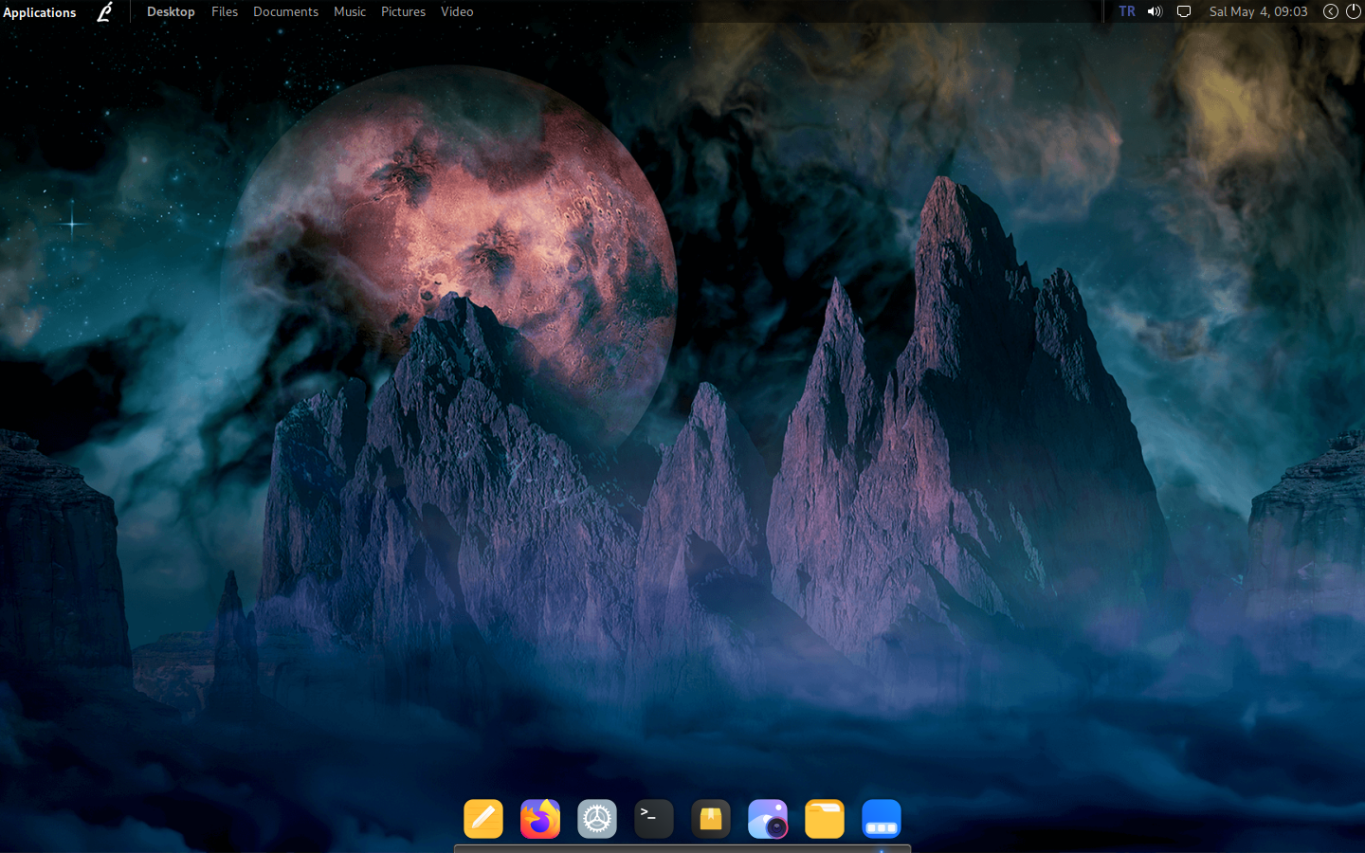Click the feather quill icon in top panel
Viewport: 1365px width, 853px height.
[x=105, y=12]
